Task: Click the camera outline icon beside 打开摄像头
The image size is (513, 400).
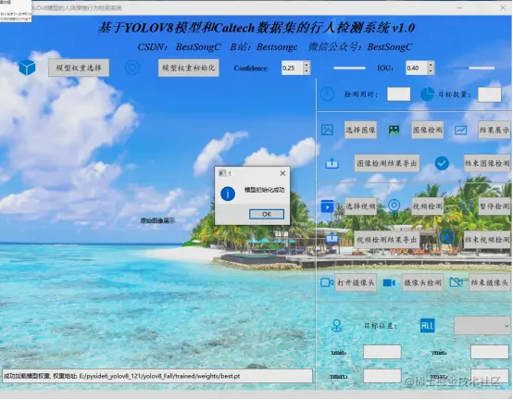Action: coord(327,282)
